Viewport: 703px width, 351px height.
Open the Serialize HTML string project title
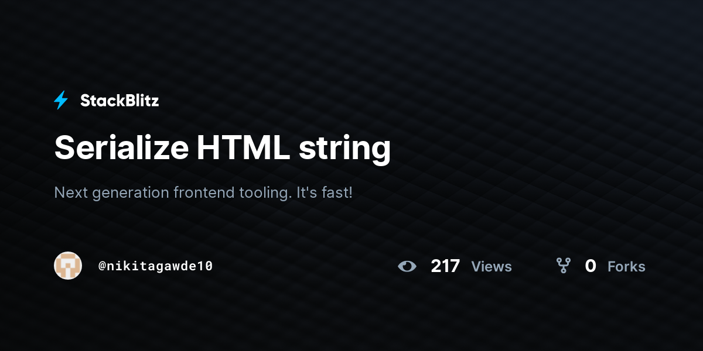click(222, 148)
